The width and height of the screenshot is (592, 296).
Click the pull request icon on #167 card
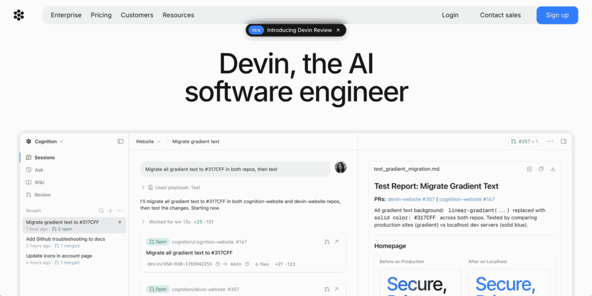pyautogui.click(x=327, y=242)
